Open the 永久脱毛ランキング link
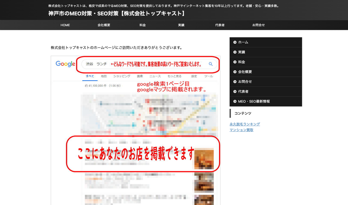Screen dimensions: 348x205 244,124
